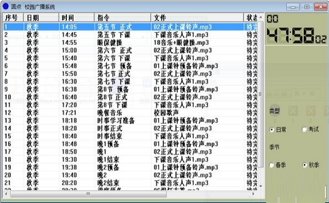Sort by the 时间 column header

(x=77, y=18)
